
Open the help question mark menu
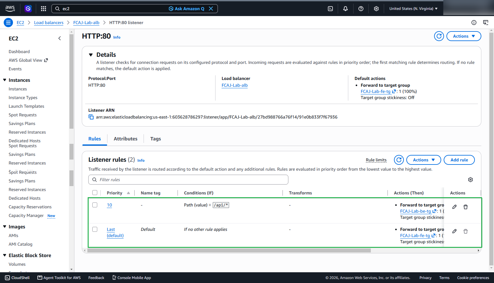[361, 9]
